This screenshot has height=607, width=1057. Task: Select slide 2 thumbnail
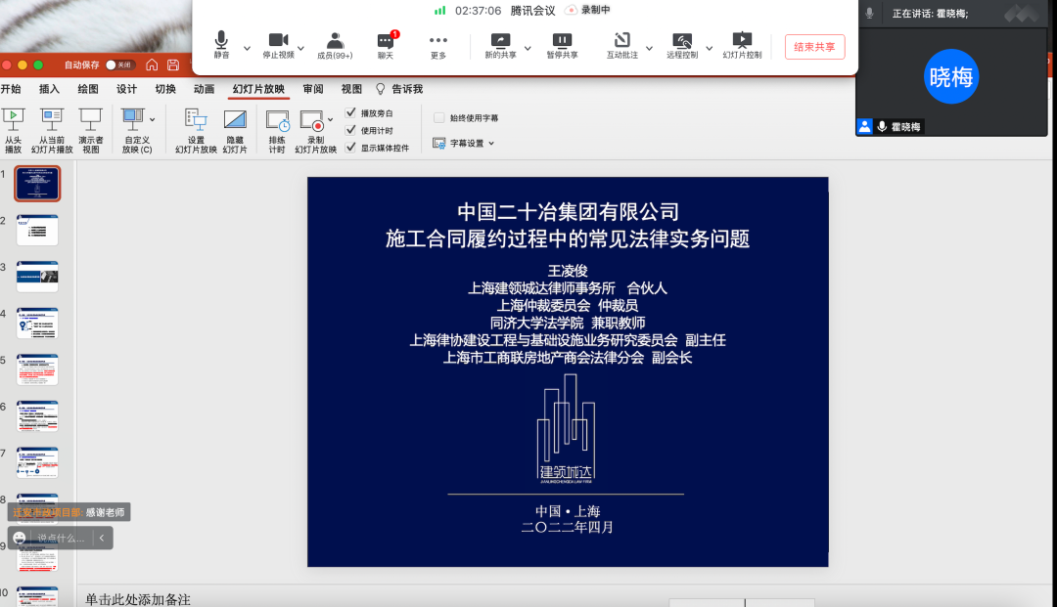(37, 230)
